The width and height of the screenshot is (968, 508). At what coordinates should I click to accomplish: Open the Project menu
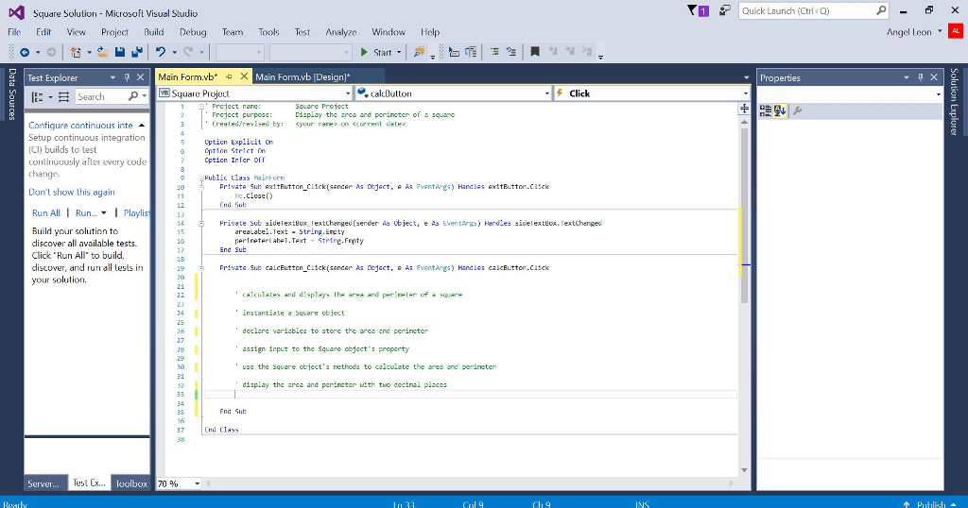[114, 32]
